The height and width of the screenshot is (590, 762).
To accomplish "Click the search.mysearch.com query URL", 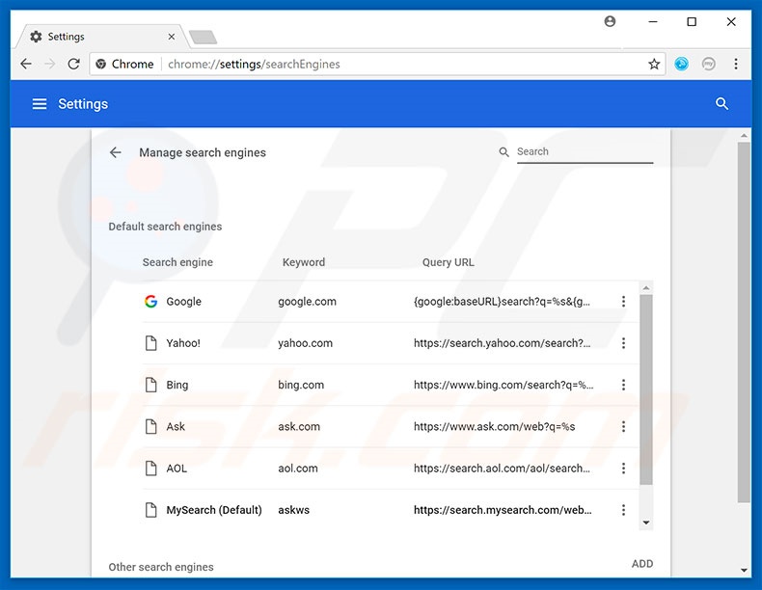I will tap(503, 510).
